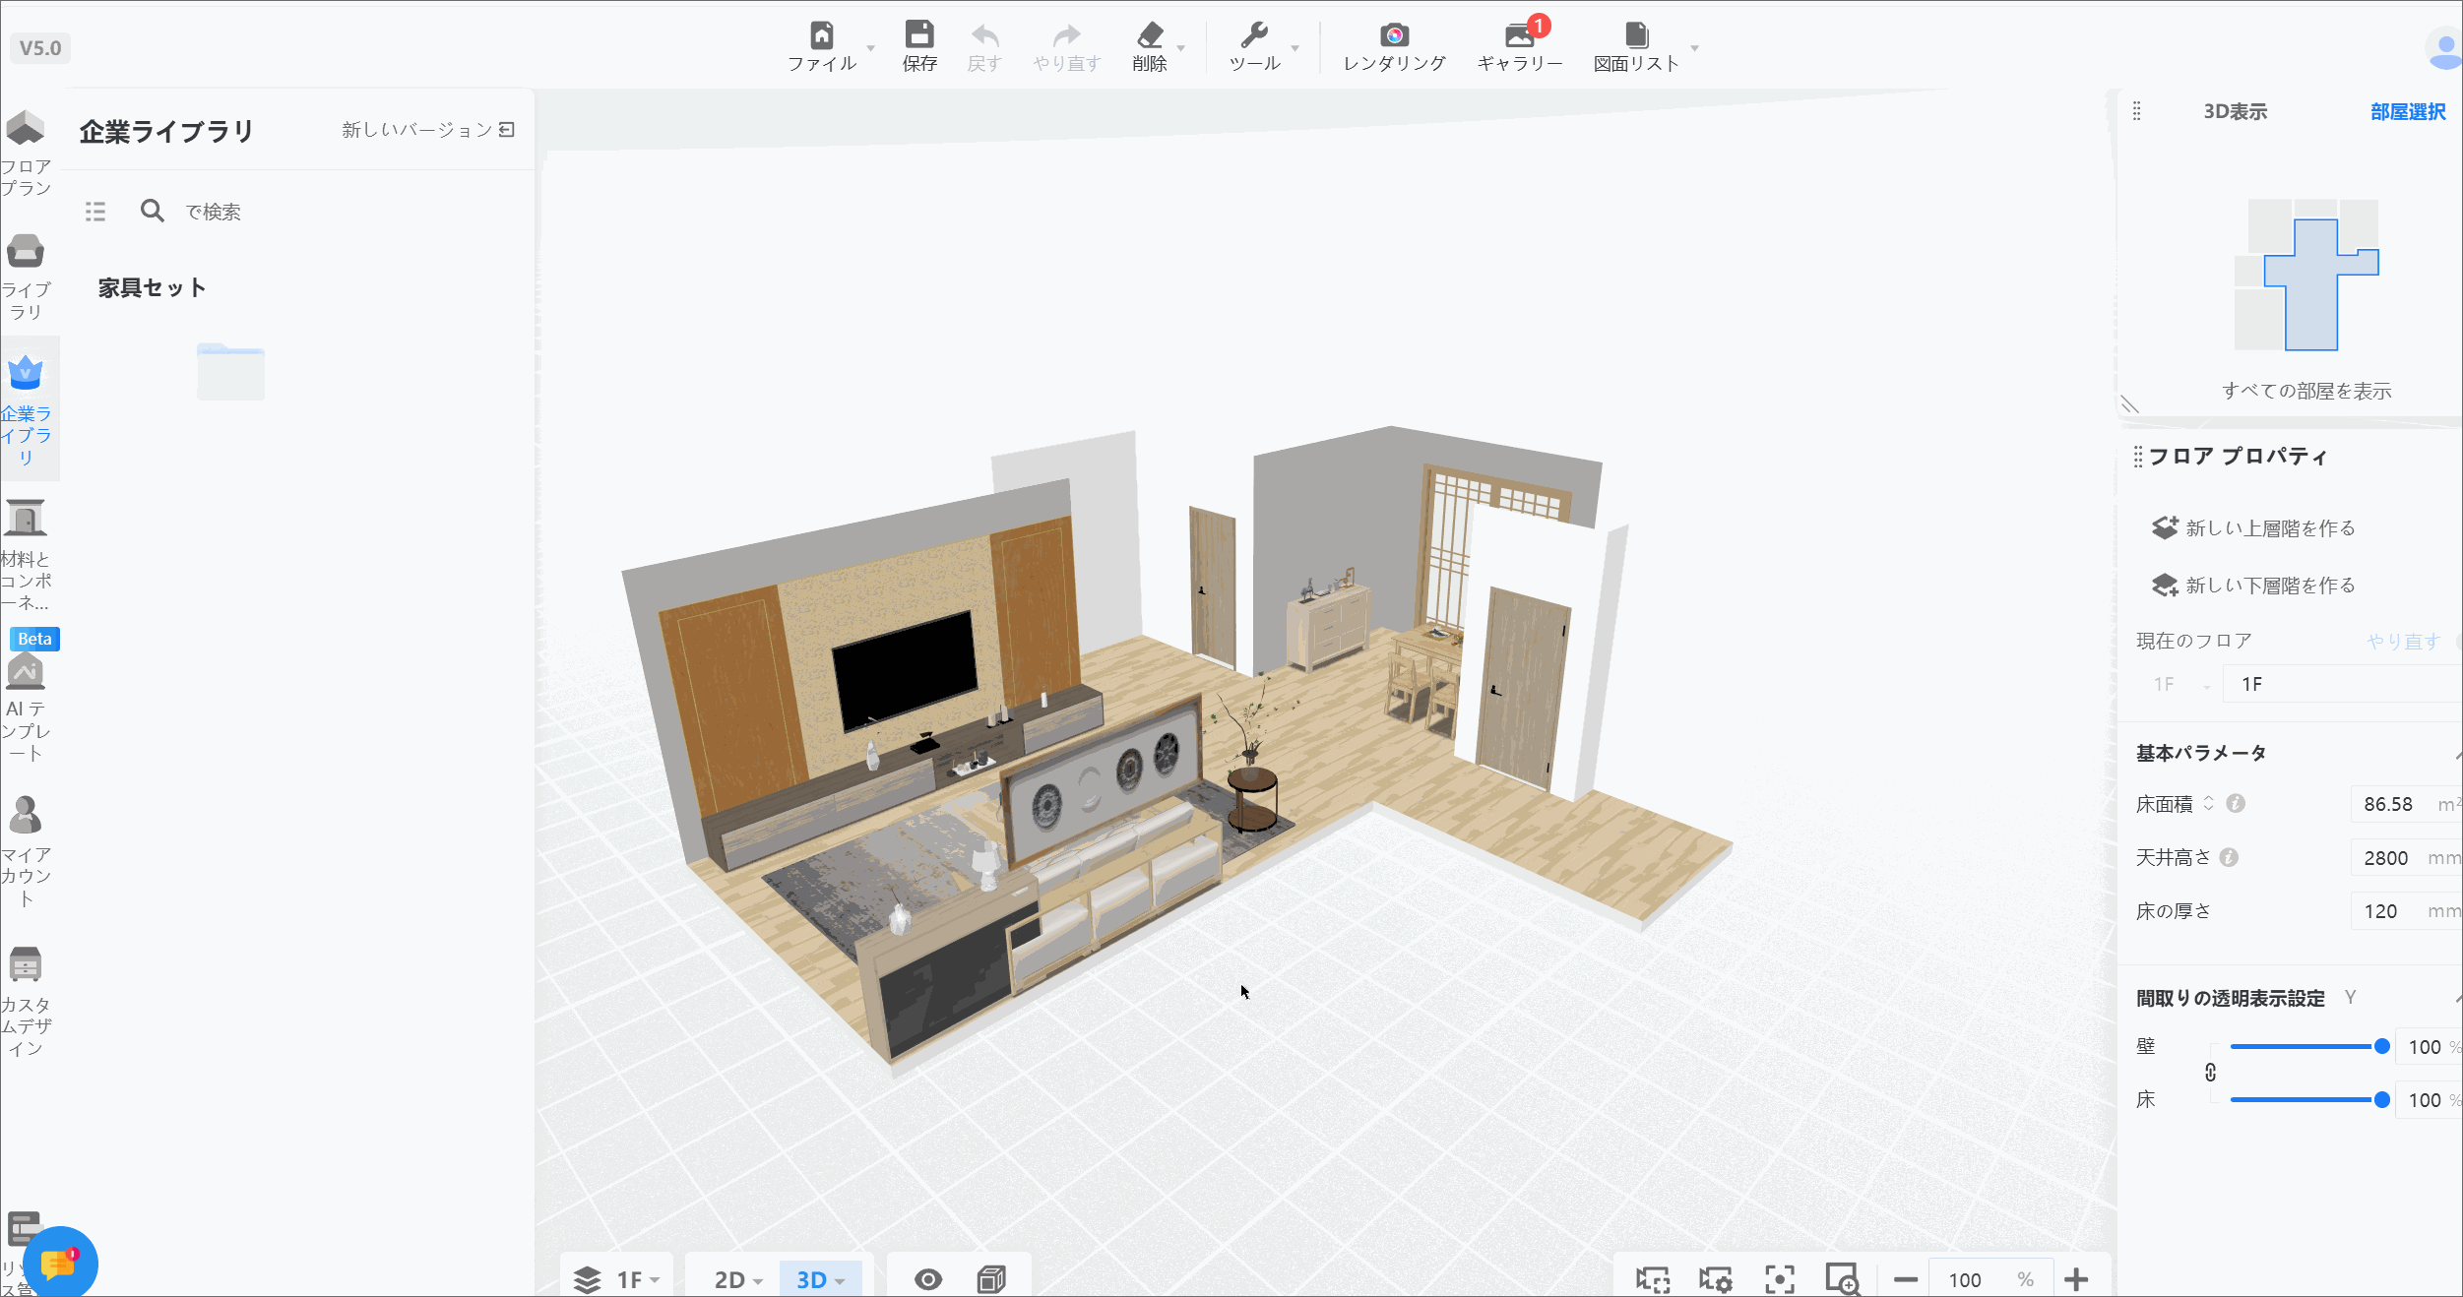The width and height of the screenshot is (2463, 1297).
Task: Collapse the 基本パラメータ section
Action: 2458,755
